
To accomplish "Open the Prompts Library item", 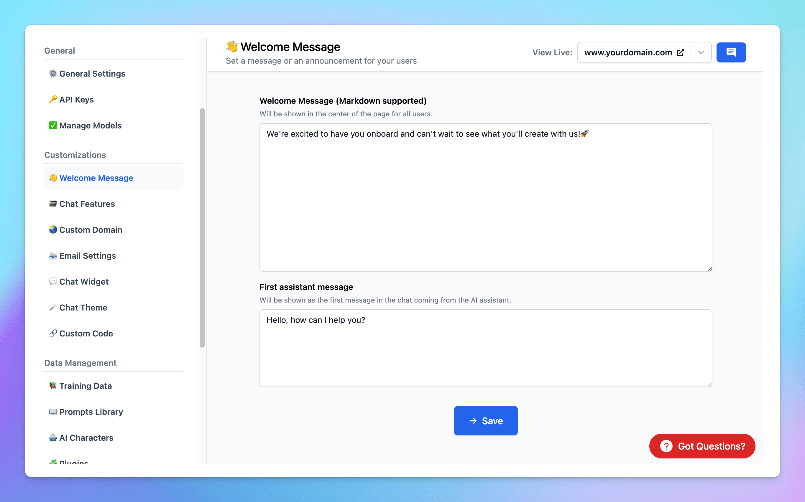I will (x=91, y=412).
